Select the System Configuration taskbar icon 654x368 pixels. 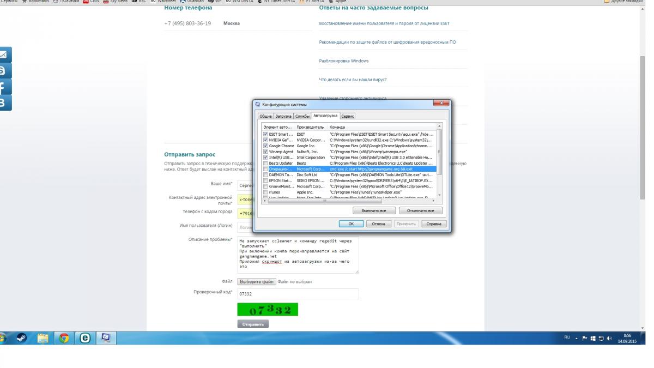coord(106,338)
